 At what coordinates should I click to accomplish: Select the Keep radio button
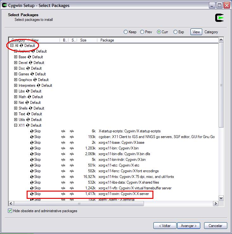[x=126, y=32]
